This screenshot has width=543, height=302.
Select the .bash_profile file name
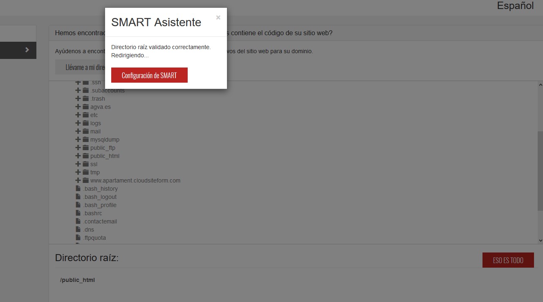(100, 205)
